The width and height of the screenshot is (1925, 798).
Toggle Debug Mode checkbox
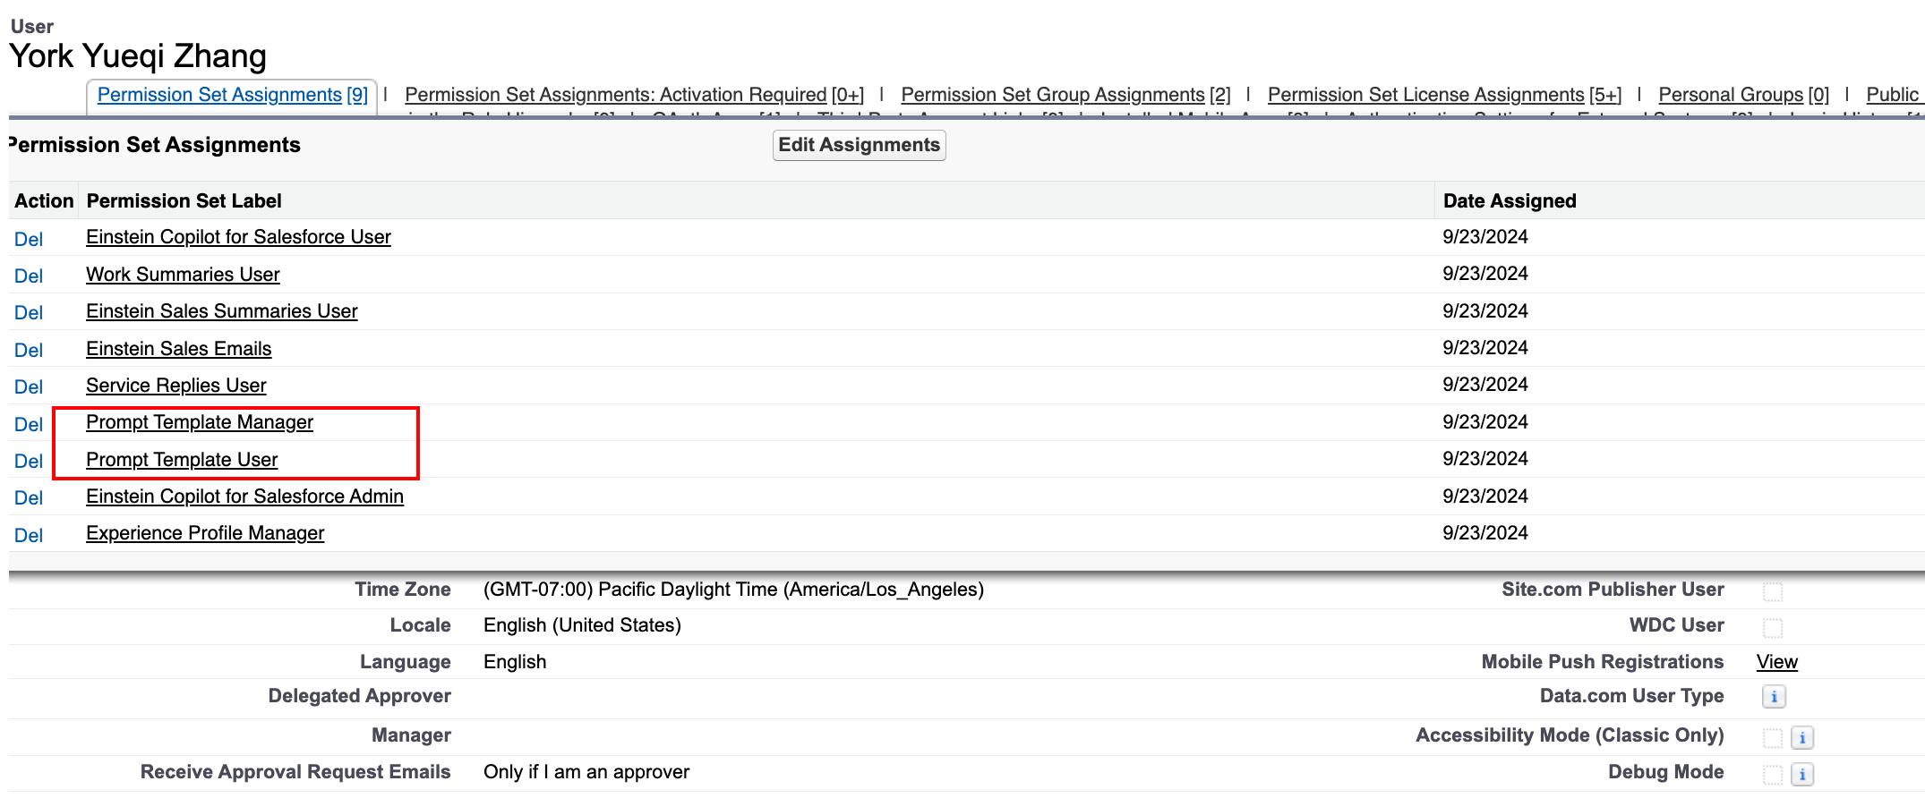coord(1773,774)
